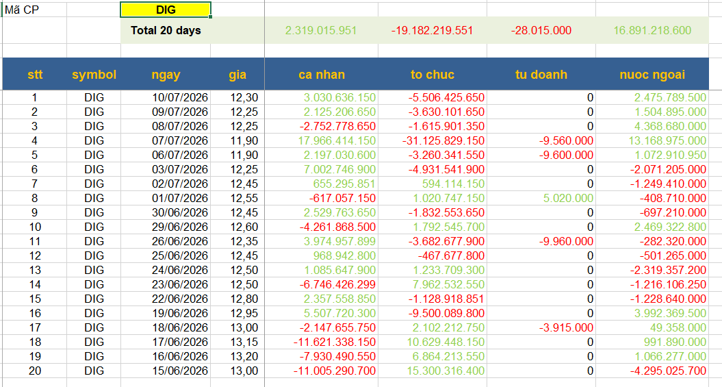
Task: Click the to chuc column header
Action: point(433,74)
